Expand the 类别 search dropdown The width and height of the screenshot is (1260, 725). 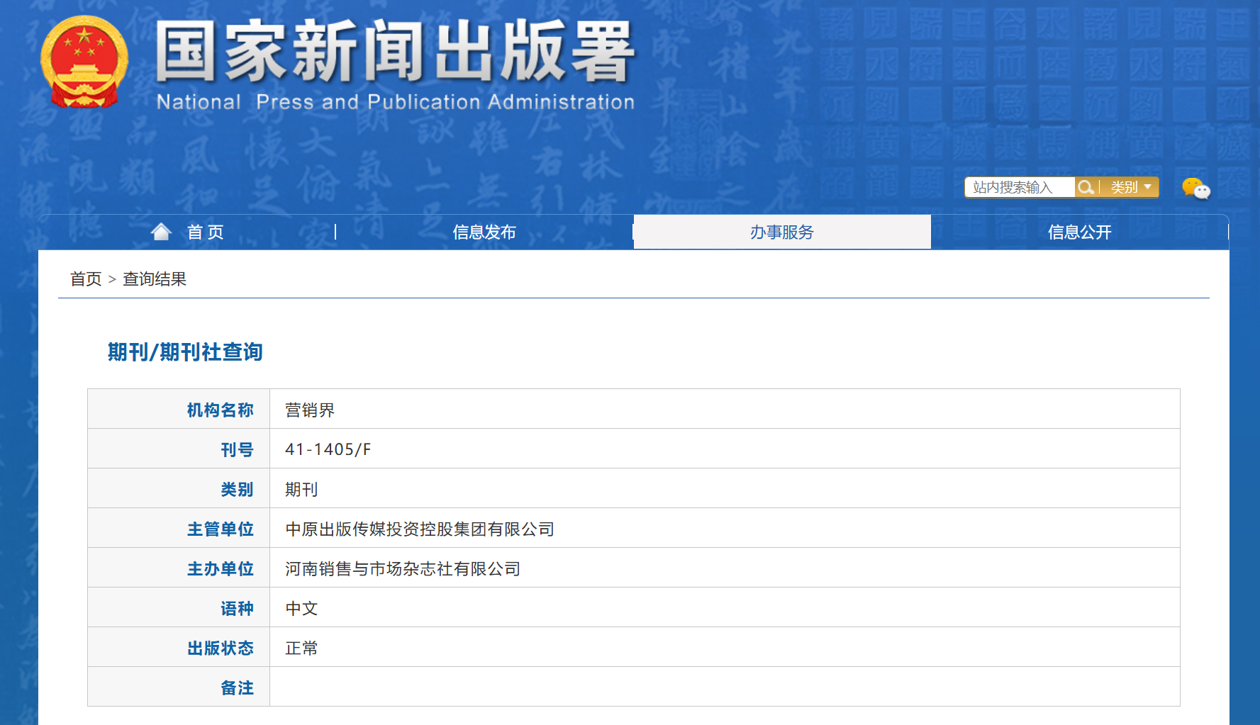(1130, 187)
